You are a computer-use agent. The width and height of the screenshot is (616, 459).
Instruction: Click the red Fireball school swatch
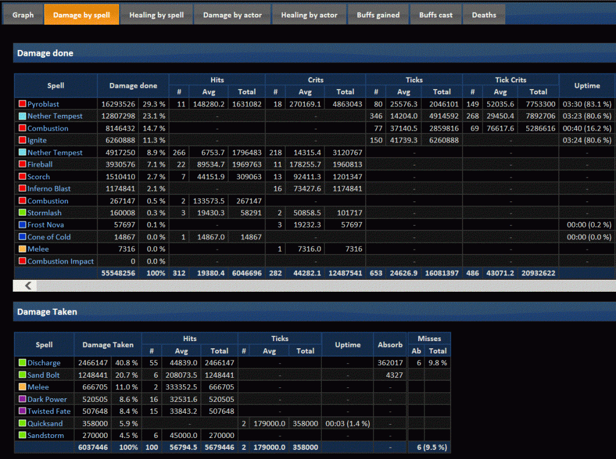tap(22, 164)
